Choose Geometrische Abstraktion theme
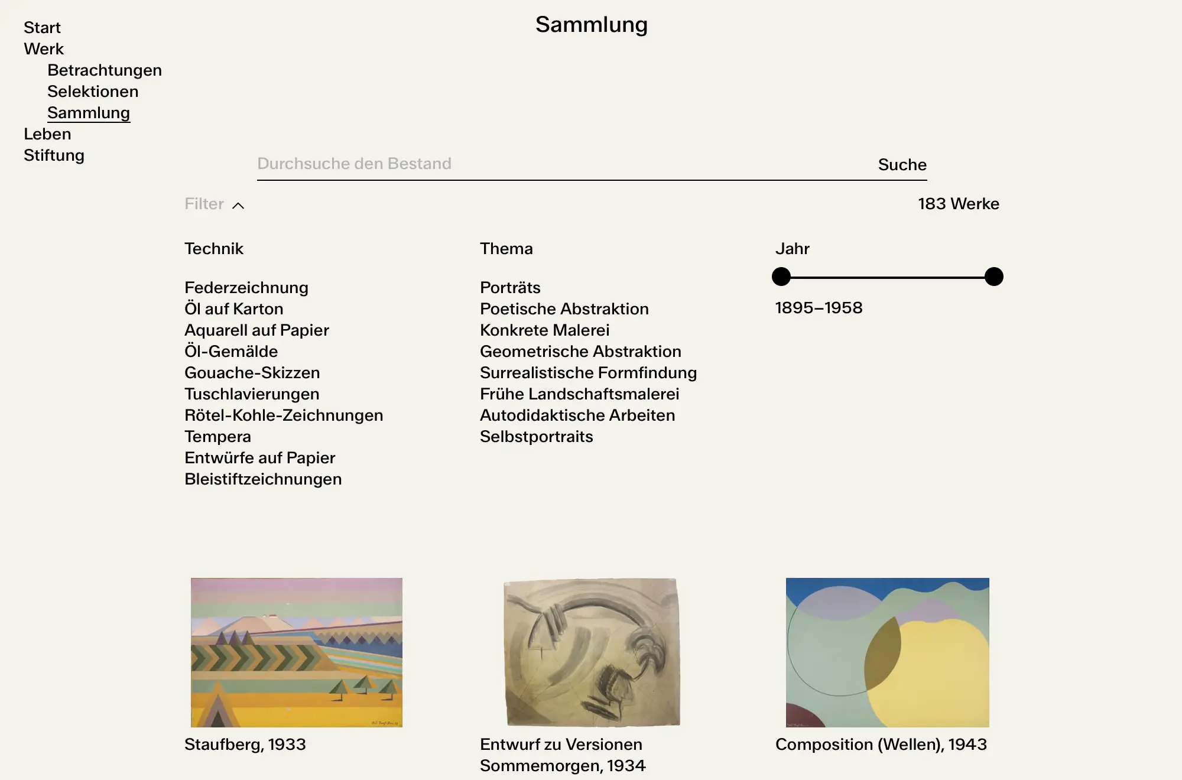The height and width of the screenshot is (780, 1182). point(580,352)
